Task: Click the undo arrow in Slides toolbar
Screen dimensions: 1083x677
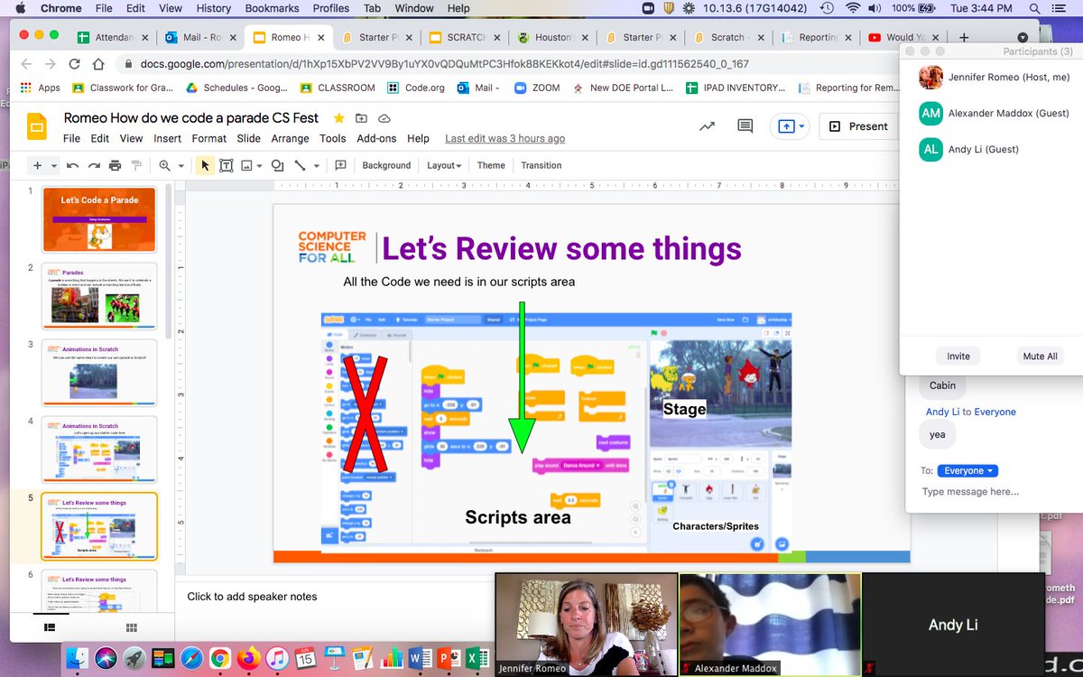Action: (x=72, y=166)
